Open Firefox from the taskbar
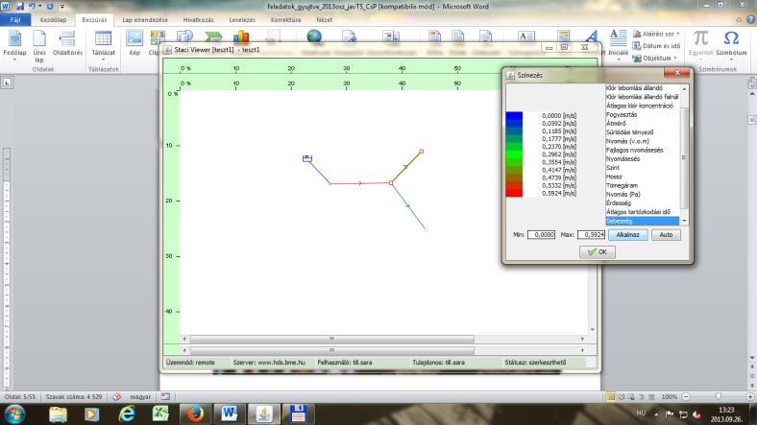The image size is (757, 425). [x=195, y=414]
